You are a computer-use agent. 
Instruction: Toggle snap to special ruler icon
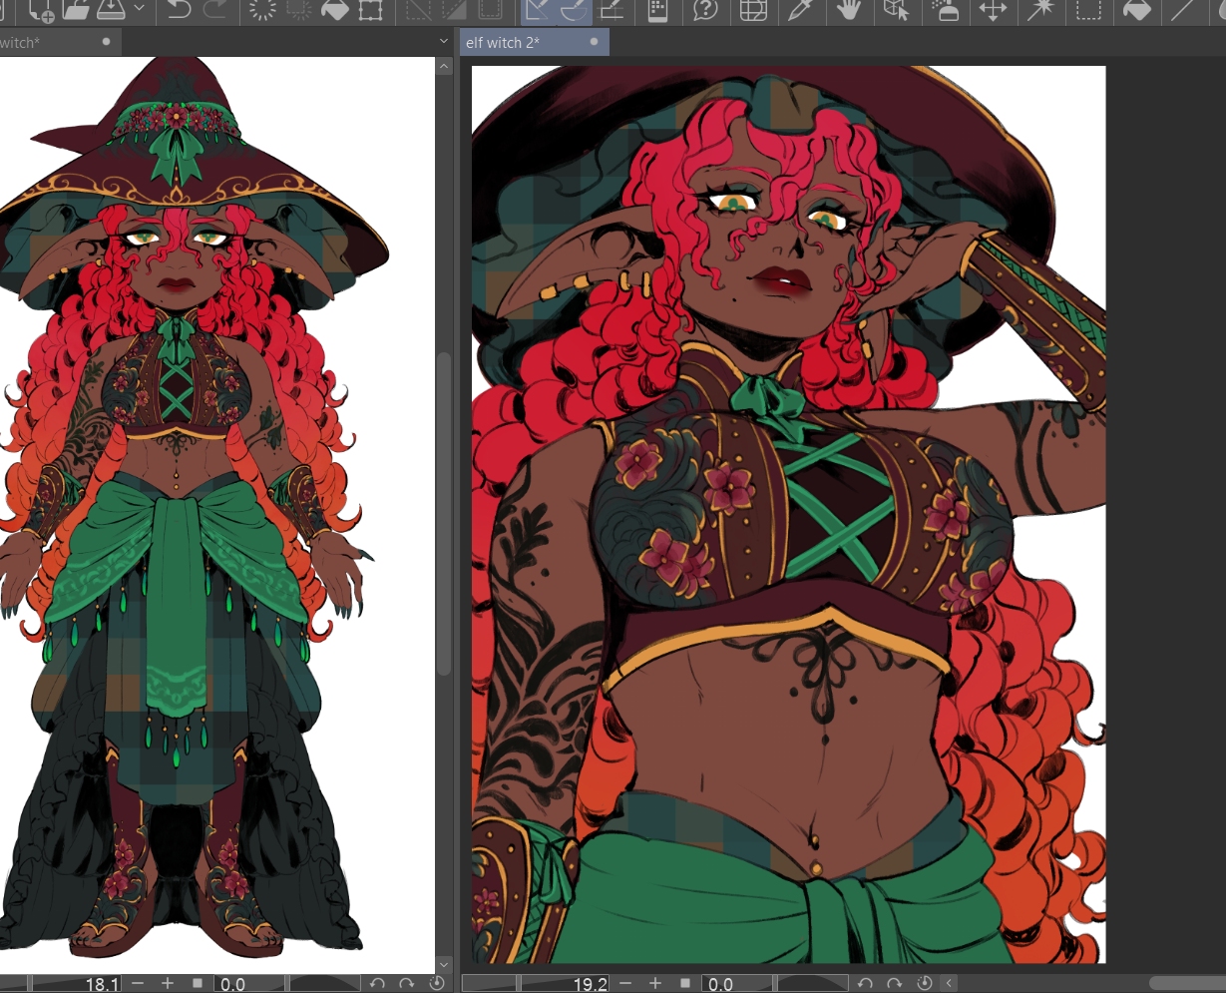pyautogui.click(x=575, y=10)
